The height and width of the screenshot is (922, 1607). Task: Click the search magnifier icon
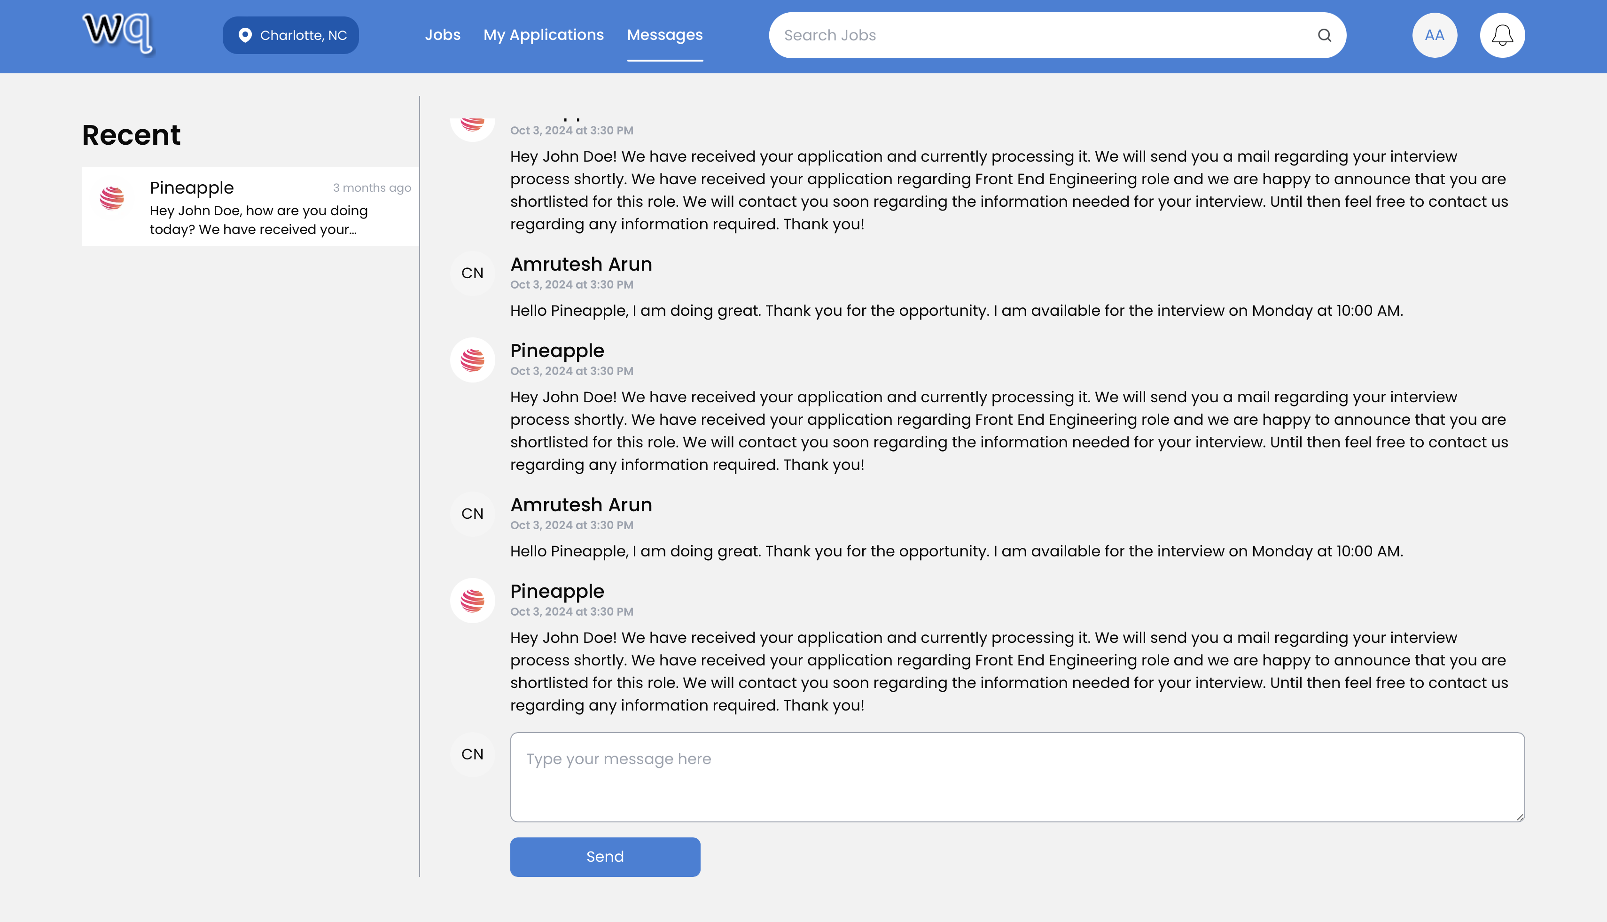pyautogui.click(x=1324, y=35)
